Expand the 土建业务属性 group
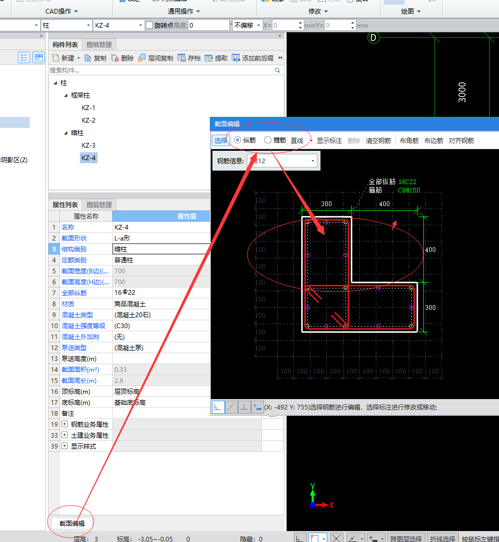The width and height of the screenshot is (499, 542). [x=64, y=435]
